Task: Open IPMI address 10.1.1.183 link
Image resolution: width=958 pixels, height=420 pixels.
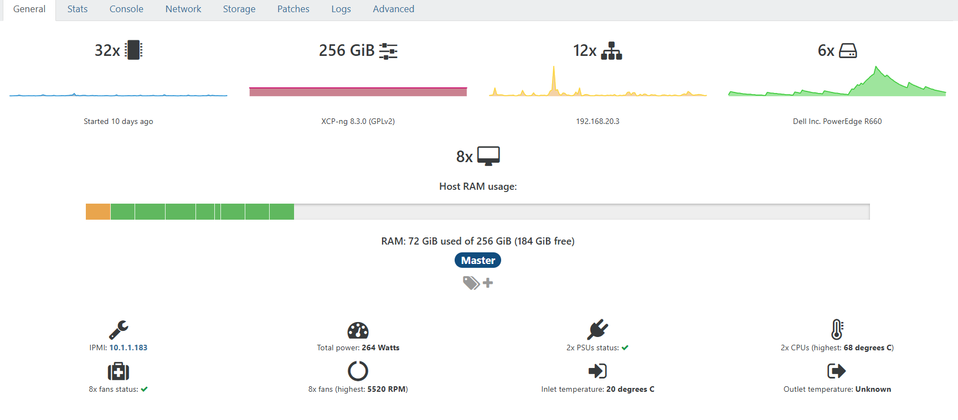Action: 128,348
